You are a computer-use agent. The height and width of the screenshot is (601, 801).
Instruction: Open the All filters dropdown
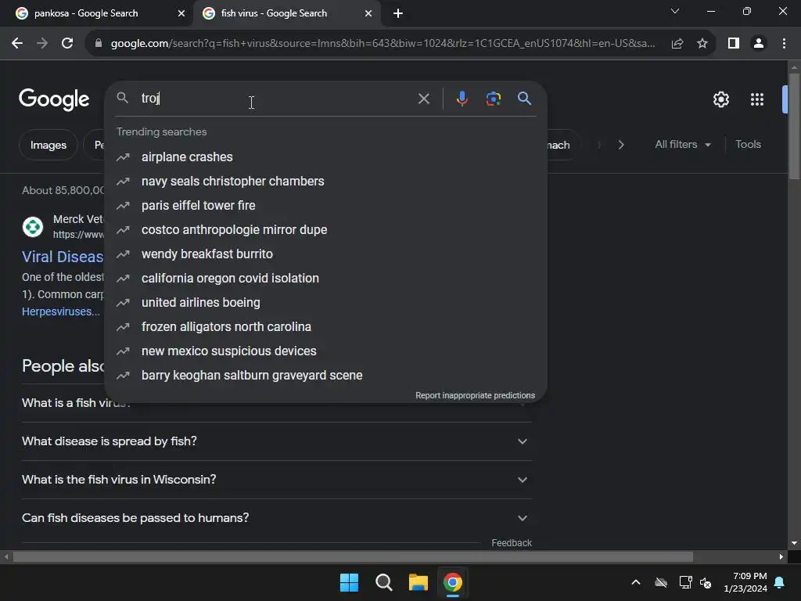[x=683, y=145]
